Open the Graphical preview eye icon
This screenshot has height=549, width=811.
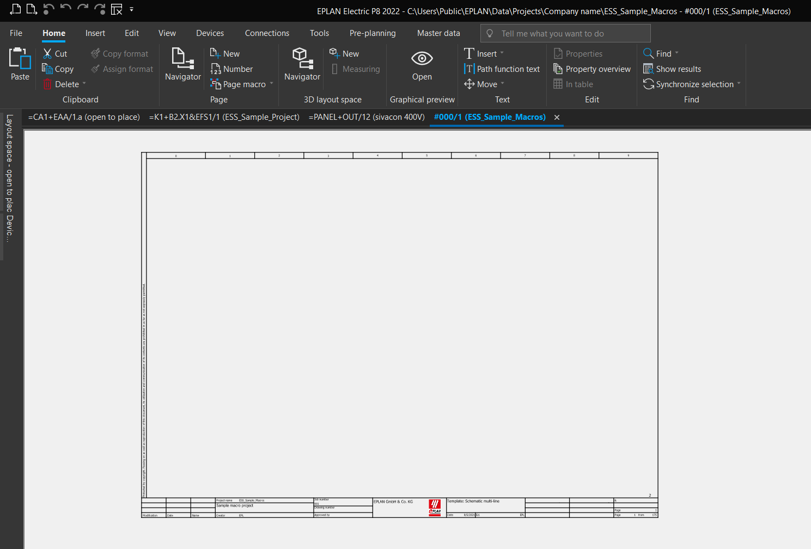pyautogui.click(x=422, y=58)
